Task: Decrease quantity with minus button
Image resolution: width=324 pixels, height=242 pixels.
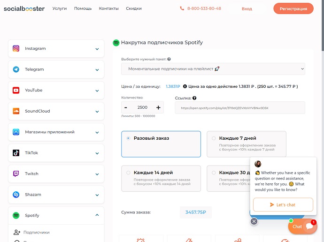Action: click(126, 107)
